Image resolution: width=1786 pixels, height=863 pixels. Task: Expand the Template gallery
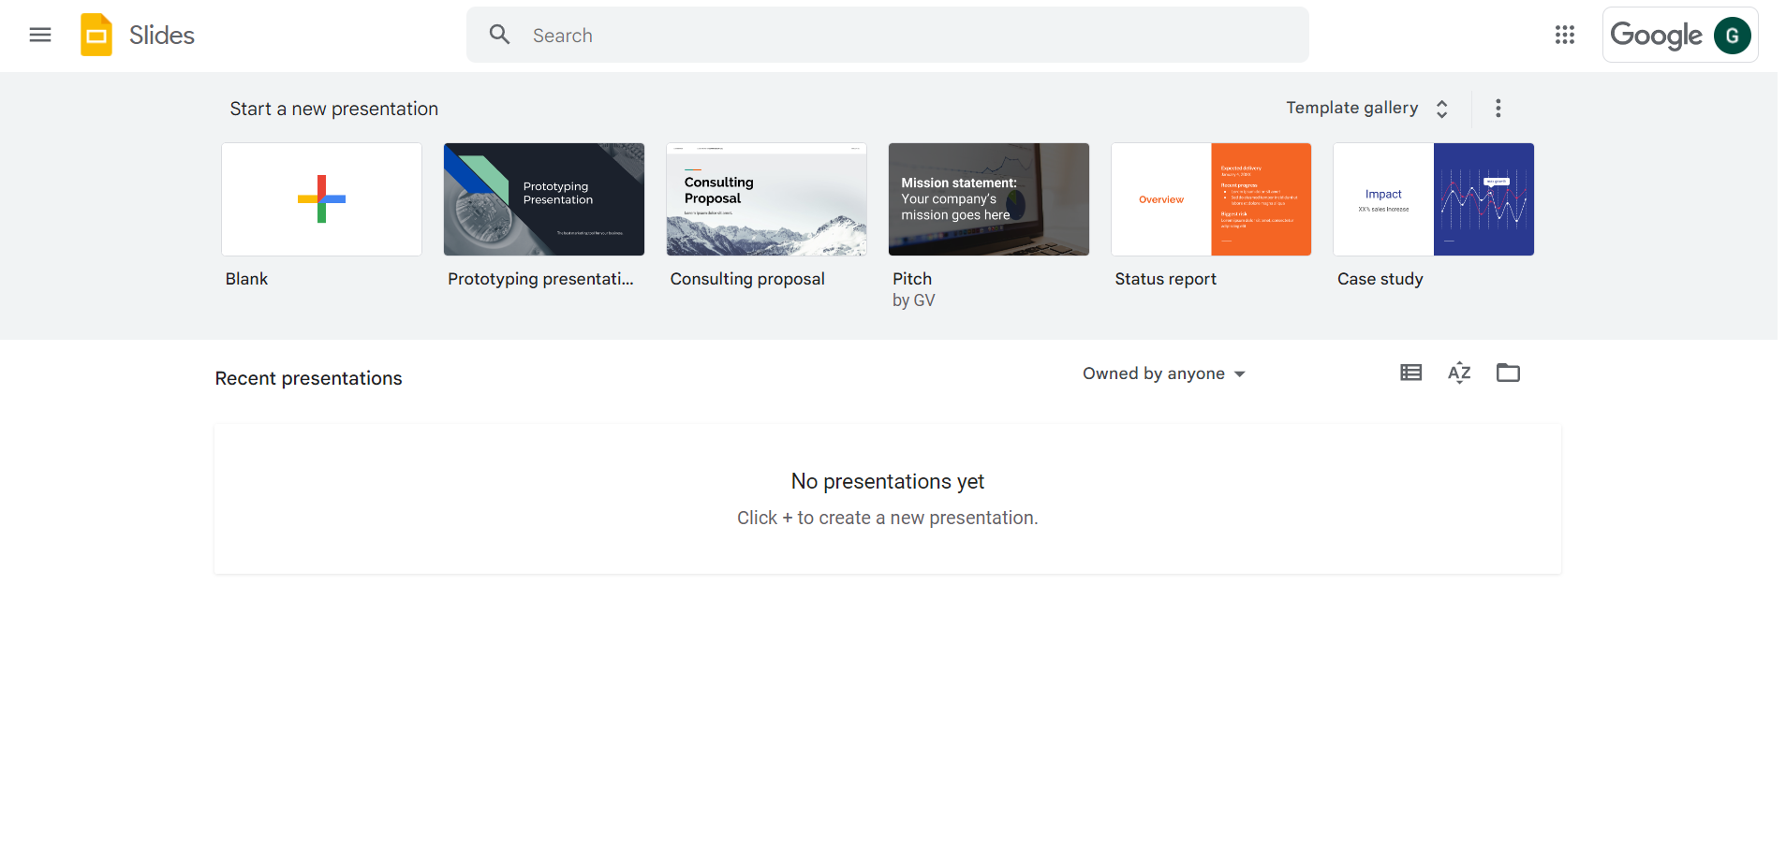(x=1366, y=109)
